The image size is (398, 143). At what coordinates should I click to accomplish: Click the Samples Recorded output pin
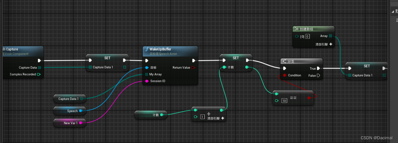[39, 74]
